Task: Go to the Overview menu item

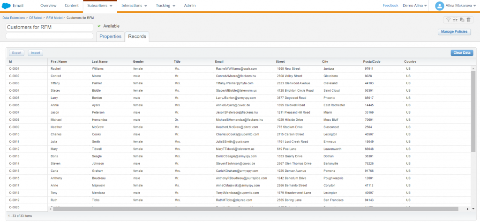Action: [x=49, y=6]
